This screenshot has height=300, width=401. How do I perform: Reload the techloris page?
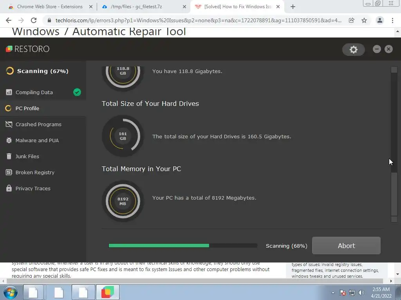tap(34, 20)
